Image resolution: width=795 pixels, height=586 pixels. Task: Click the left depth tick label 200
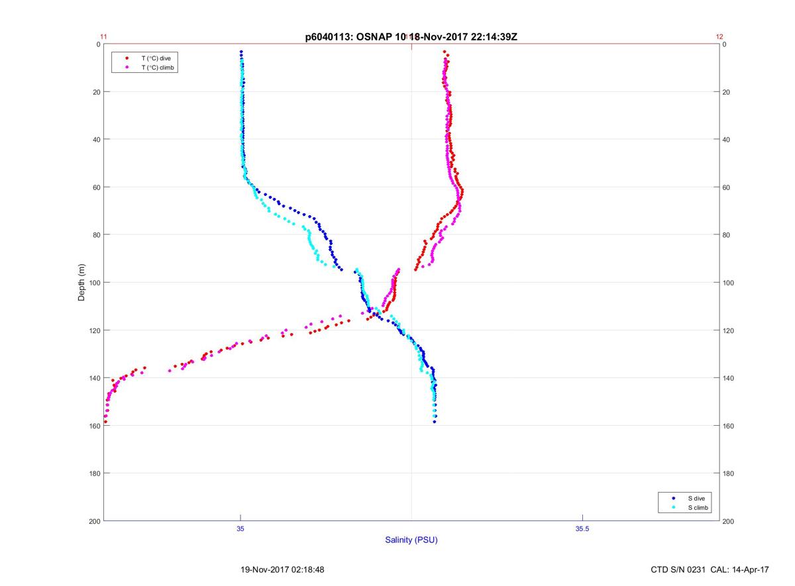94,521
